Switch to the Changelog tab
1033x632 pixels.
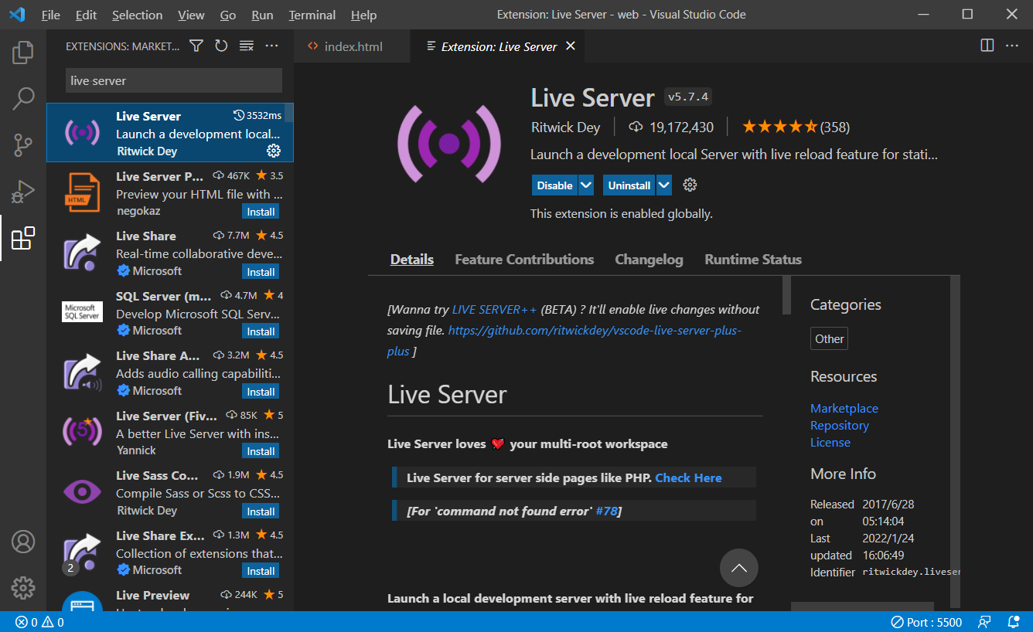click(x=649, y=260)
